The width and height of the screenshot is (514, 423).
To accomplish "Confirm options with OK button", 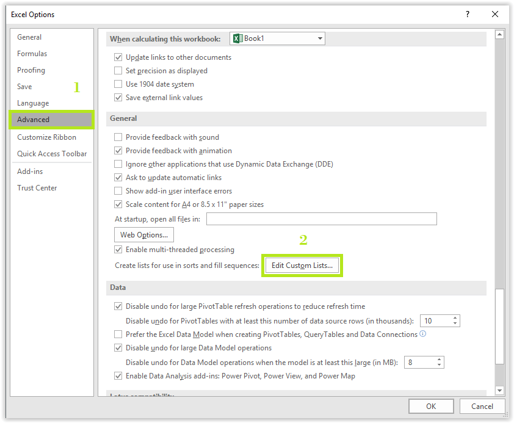I will pos(431,407).
